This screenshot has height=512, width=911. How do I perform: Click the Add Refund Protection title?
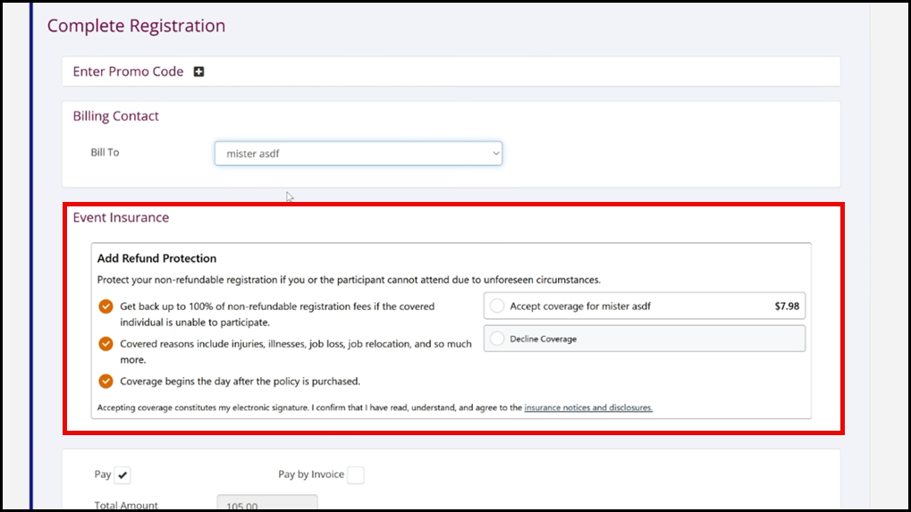click(156, 258)
